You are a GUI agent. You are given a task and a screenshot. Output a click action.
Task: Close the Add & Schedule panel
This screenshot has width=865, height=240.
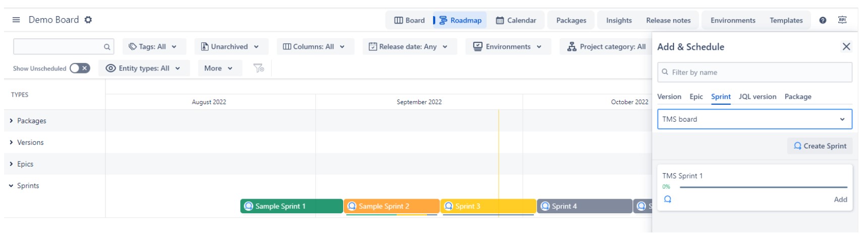point(846,47)
